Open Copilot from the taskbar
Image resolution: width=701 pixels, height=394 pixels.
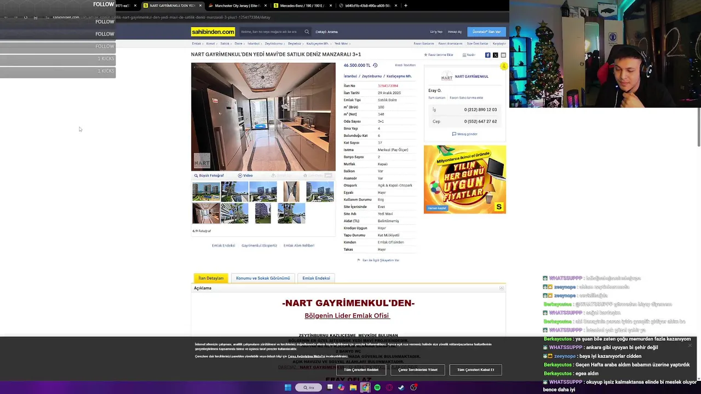[341, 387]
